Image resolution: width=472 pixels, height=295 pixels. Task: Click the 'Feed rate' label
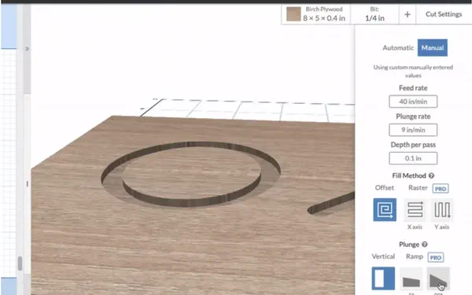pyautogui.click(x=413, y=88)
